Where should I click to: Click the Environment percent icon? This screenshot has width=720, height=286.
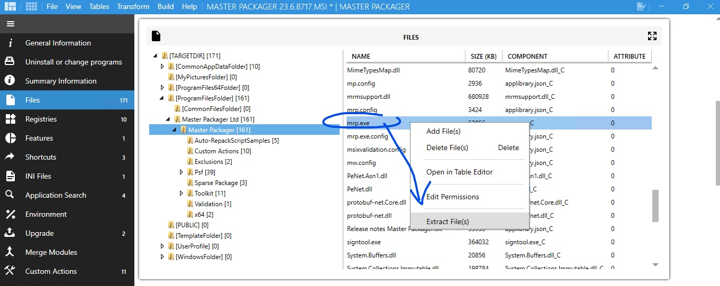10,214
